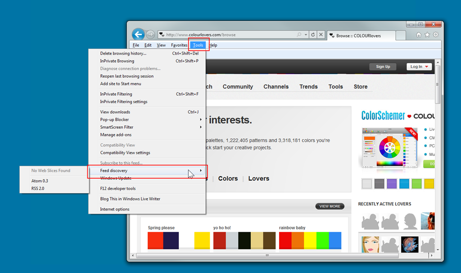Click the Refresh icon in address bar
Viewport: 461px width, 273px height.
(313, 35)
